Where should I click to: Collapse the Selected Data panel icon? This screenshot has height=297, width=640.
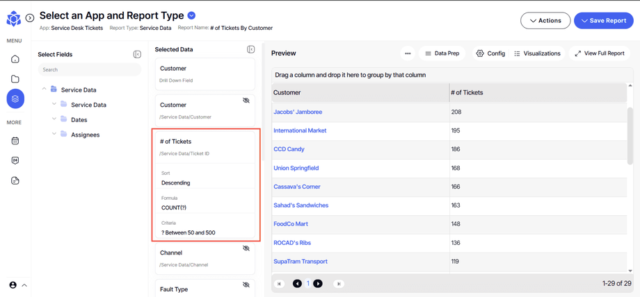tap(250, 49)
